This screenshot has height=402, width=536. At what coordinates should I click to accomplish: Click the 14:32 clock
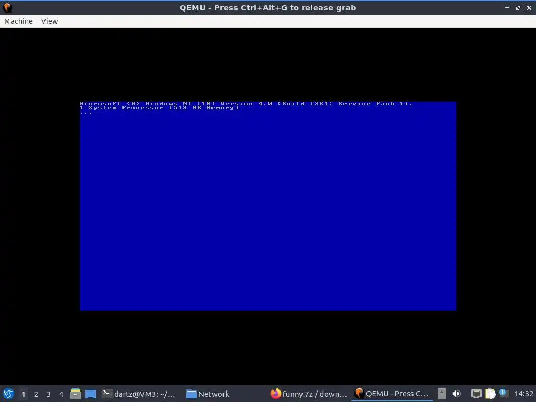[x=523, y=394]
